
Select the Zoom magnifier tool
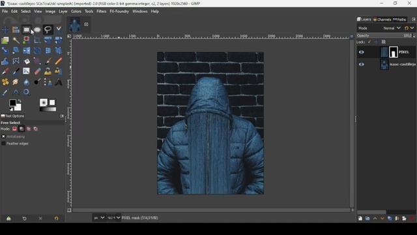[26, 92]
